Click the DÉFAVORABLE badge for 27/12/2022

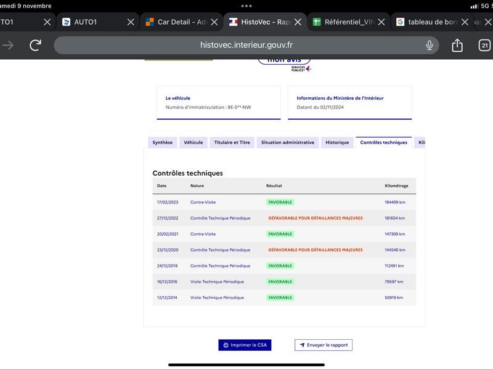click(x=316, y=218)
